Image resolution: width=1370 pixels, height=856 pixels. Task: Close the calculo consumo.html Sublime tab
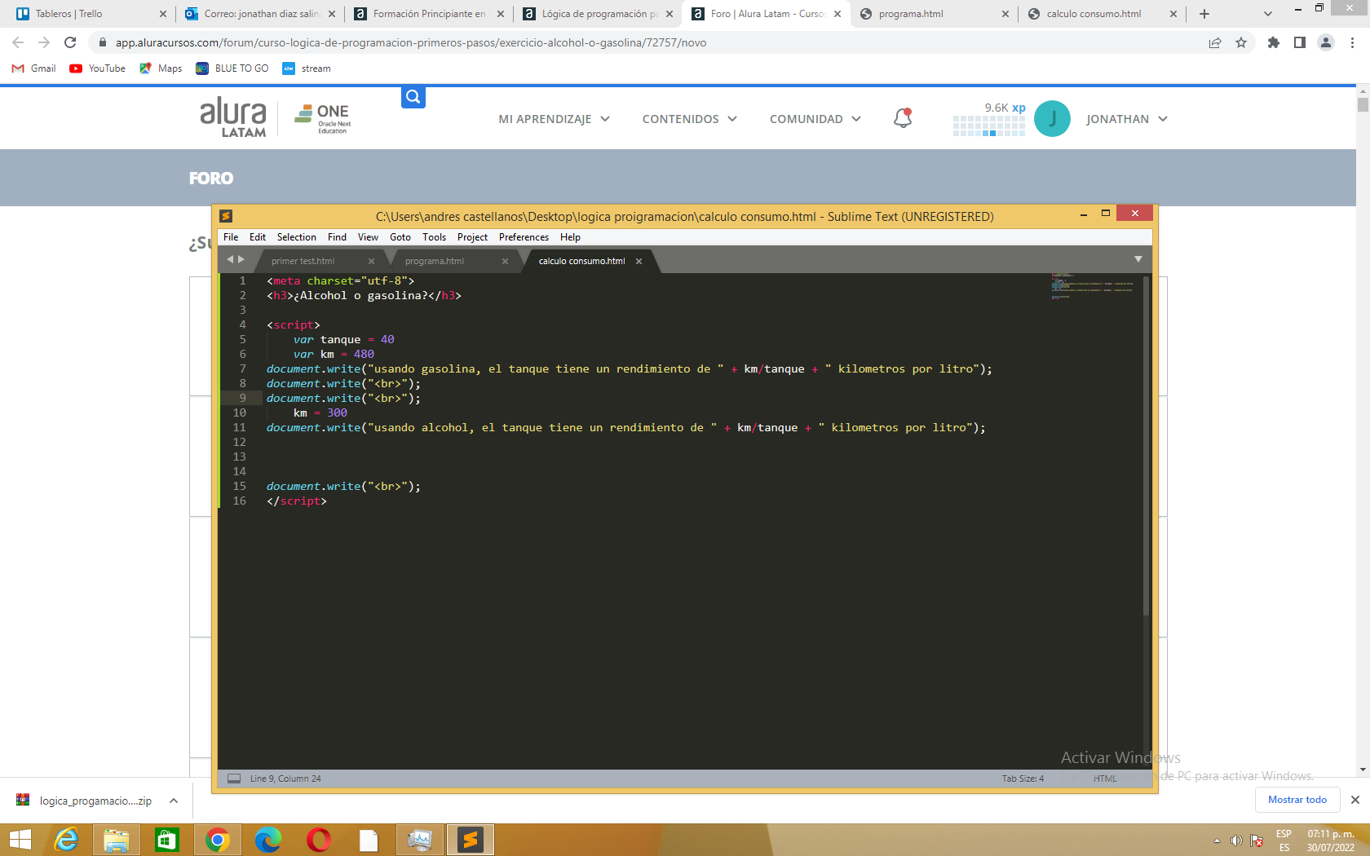tap(639, 262)
